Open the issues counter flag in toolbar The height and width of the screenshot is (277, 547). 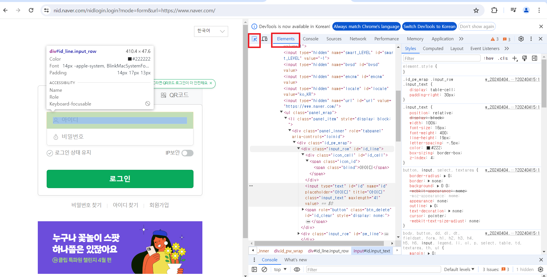[507, 39]
